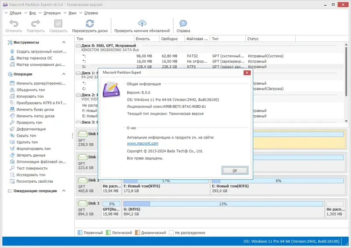This screenshot has width=351, height=248.
Task: Launch Создать загрузочный носитель tool
Action: (38, 51)
